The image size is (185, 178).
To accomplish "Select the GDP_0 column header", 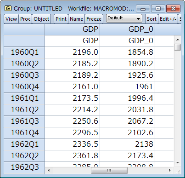I will click(127, 29).
